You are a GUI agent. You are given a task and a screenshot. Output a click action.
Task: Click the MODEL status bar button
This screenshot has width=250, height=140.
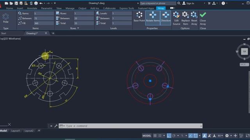(147, 136)
